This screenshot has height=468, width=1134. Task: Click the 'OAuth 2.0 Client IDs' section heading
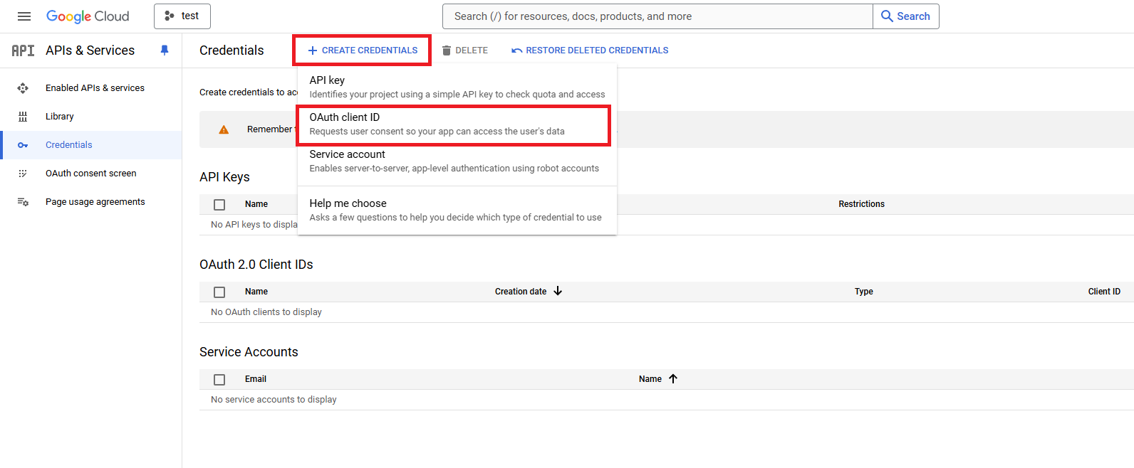click(x=256, y=265)
